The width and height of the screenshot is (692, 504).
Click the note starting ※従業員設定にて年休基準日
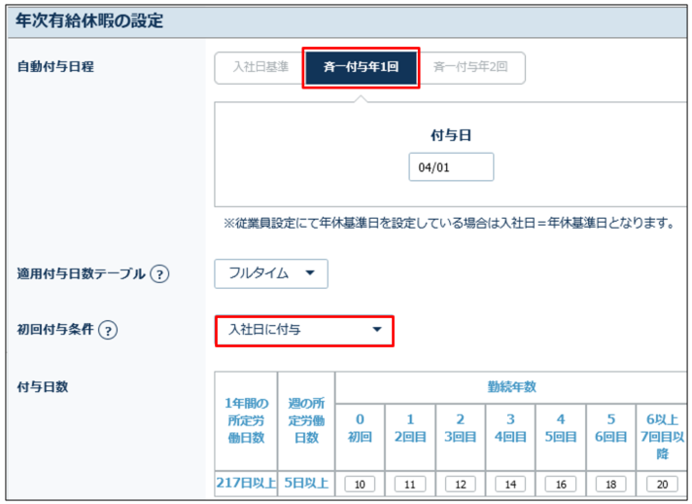[x=449, y=223]
